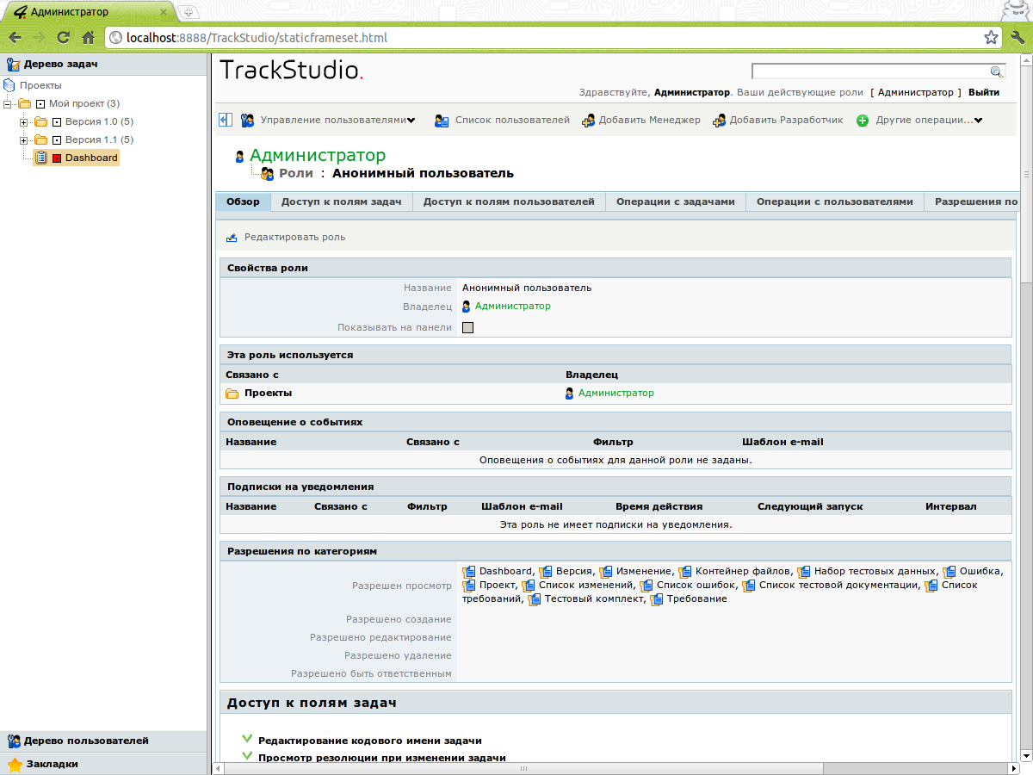Click the user management toolbar icon

tap(247, 121)
